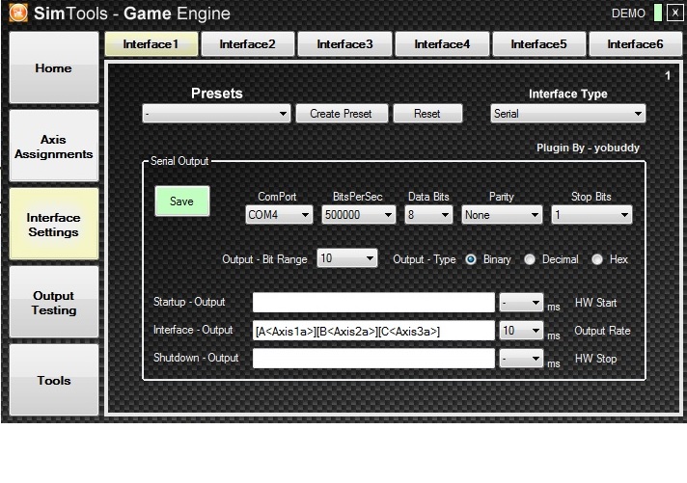Expand the BitsPerSec dropdown showing 500000
687x483 pixels.
(x=358, y=215)
